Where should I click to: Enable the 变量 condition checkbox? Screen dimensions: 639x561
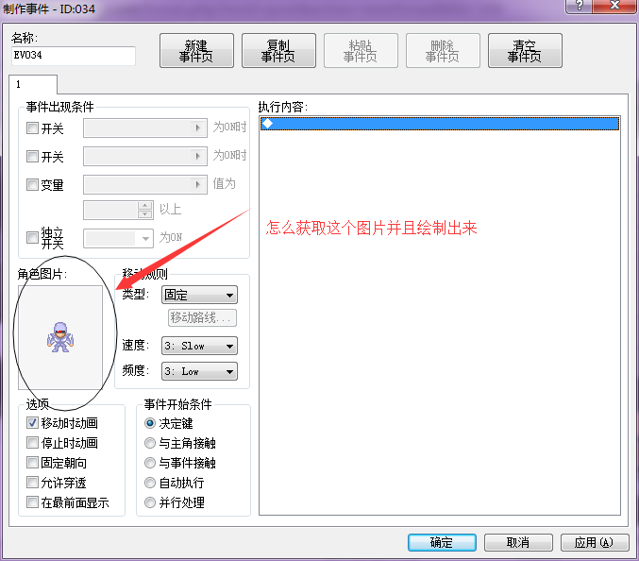32,184
